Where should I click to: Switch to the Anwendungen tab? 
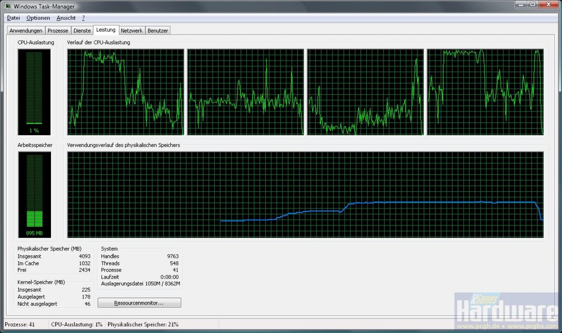[26, 30]
